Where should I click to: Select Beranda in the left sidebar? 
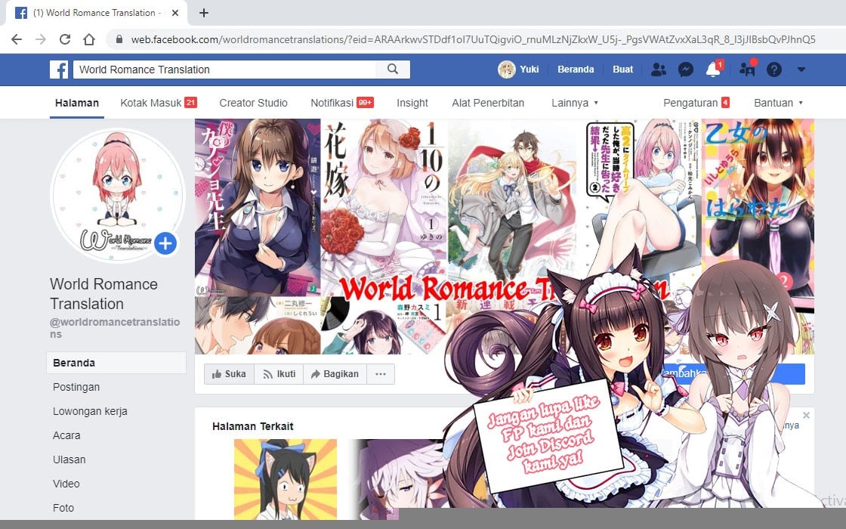point(116,363)
